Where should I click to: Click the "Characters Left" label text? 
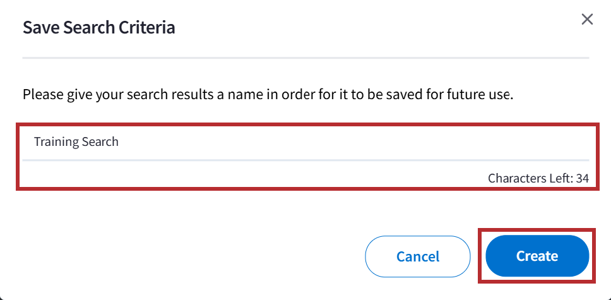tap(528, 179)
